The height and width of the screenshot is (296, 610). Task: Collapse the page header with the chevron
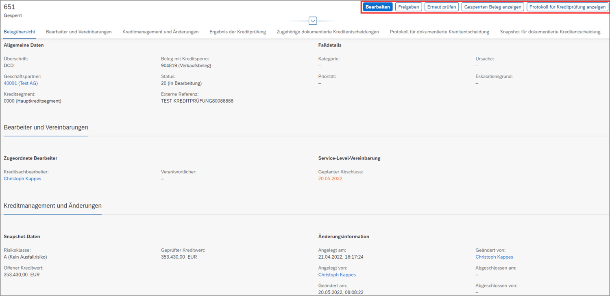coord(313,20)
